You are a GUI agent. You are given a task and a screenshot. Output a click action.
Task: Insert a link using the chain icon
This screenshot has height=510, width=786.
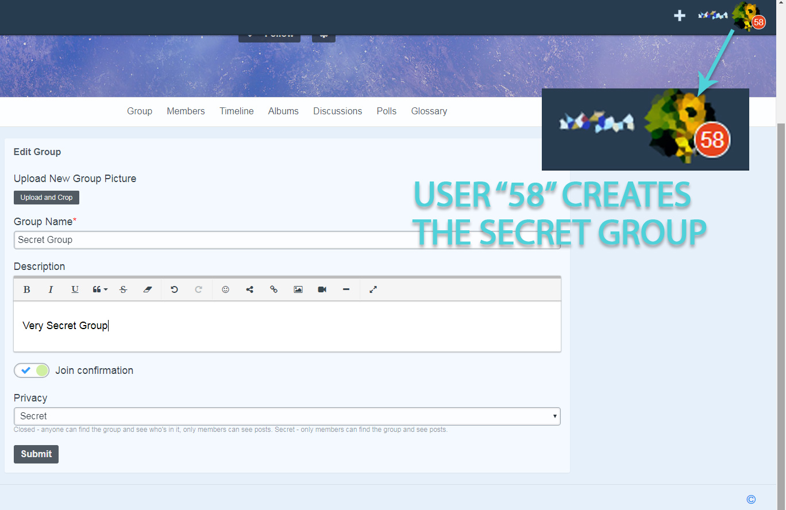[273, 289]
